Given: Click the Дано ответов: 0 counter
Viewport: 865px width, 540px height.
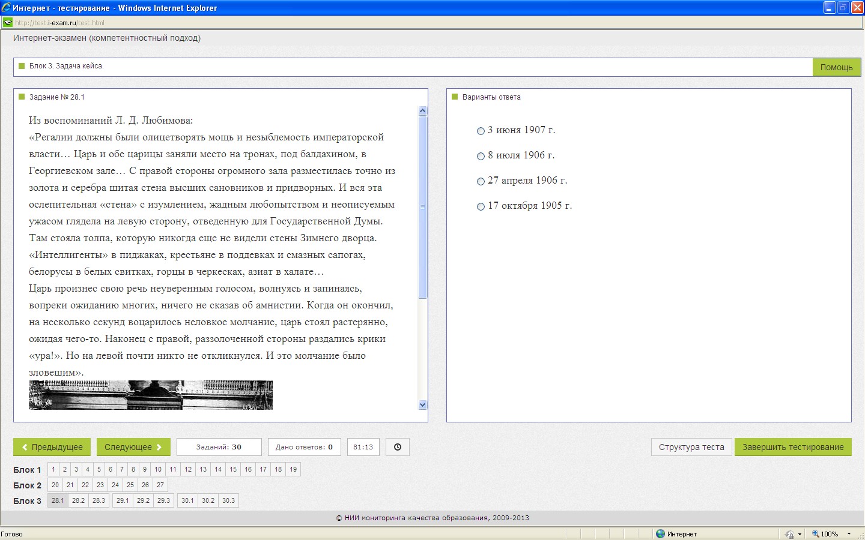Looking at the screenshot, I should click(304, 447).
